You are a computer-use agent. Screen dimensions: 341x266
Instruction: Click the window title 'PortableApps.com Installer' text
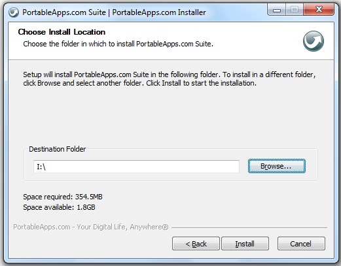(159, 12)
